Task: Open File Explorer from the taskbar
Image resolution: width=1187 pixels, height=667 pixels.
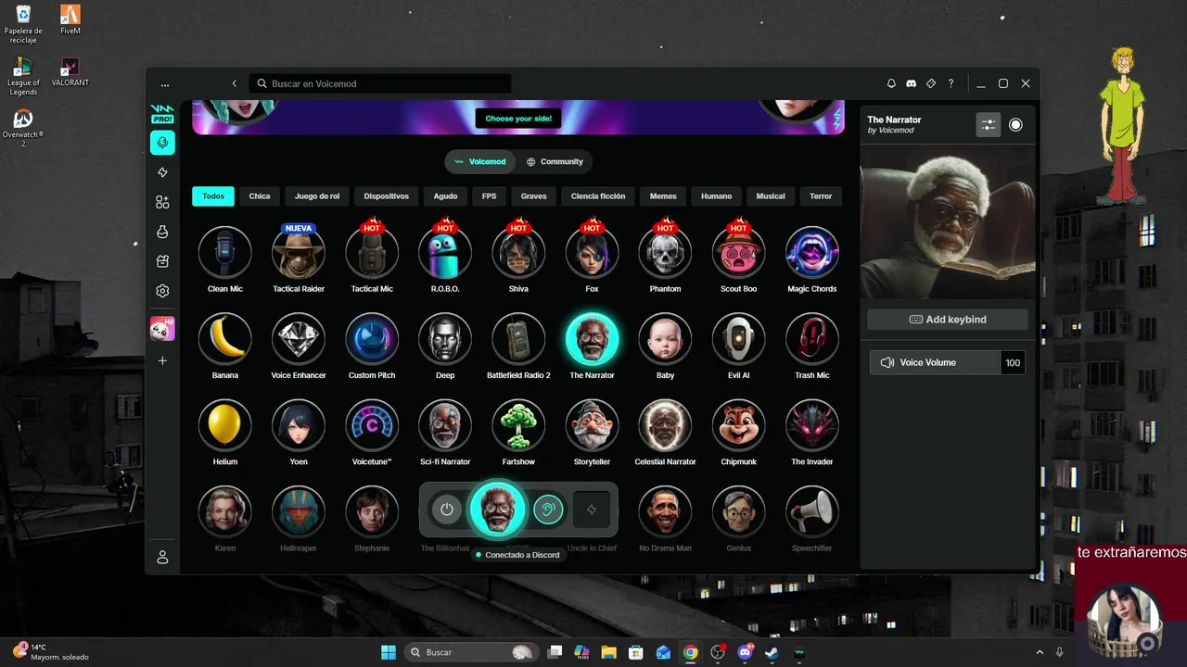Action: [x=608, y=652]
